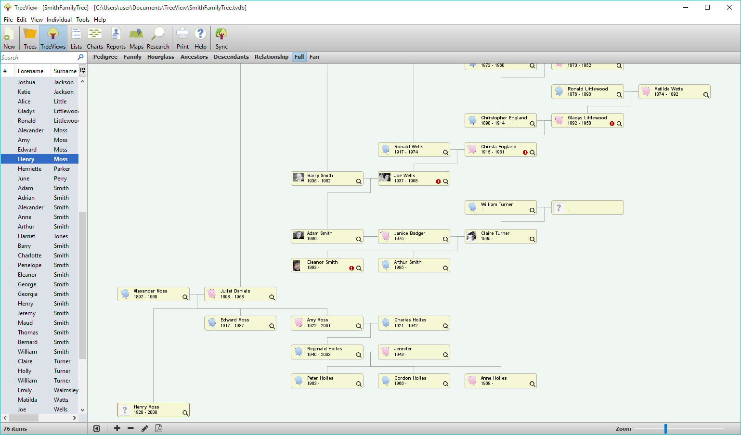Open the Charts toolbar icon
This screenshot has height=435, width=741.
pos(94,35)
